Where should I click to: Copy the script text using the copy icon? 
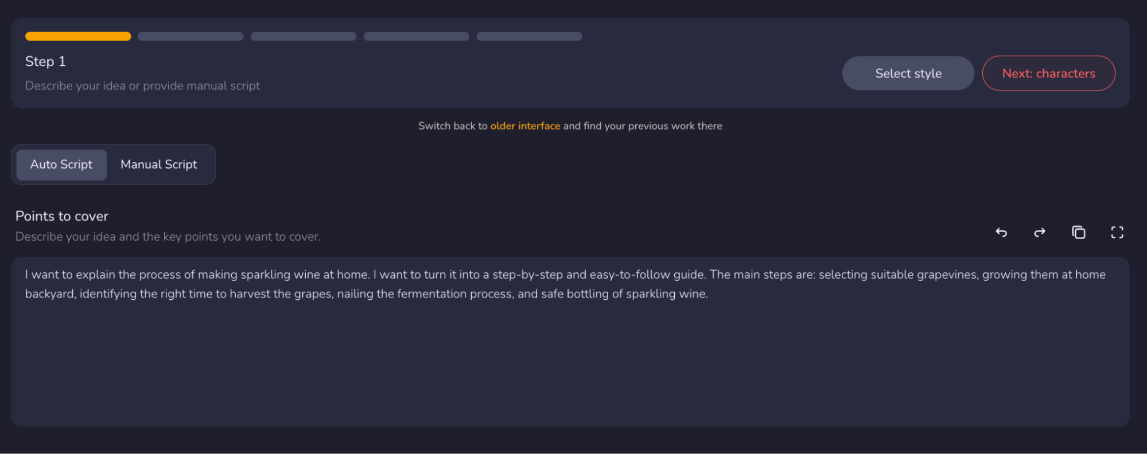tap(1078, 233)
